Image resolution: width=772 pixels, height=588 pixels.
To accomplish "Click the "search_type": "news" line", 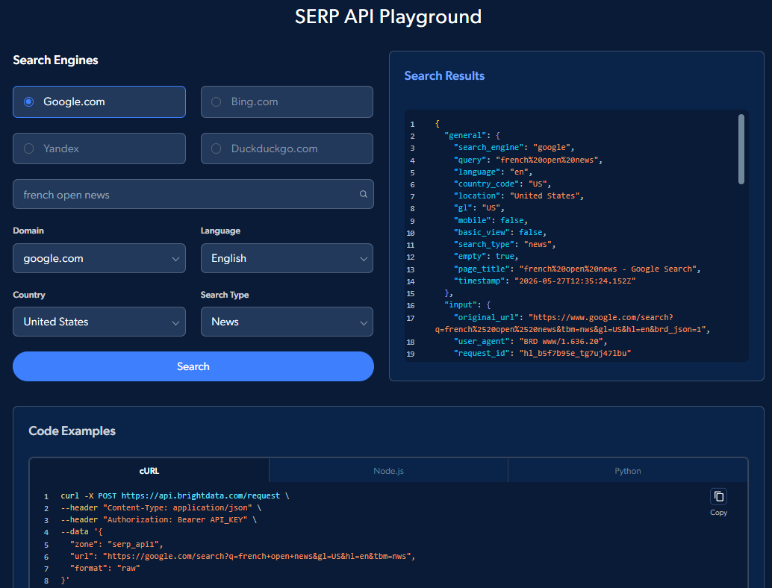I will click(x=505, y=245).
